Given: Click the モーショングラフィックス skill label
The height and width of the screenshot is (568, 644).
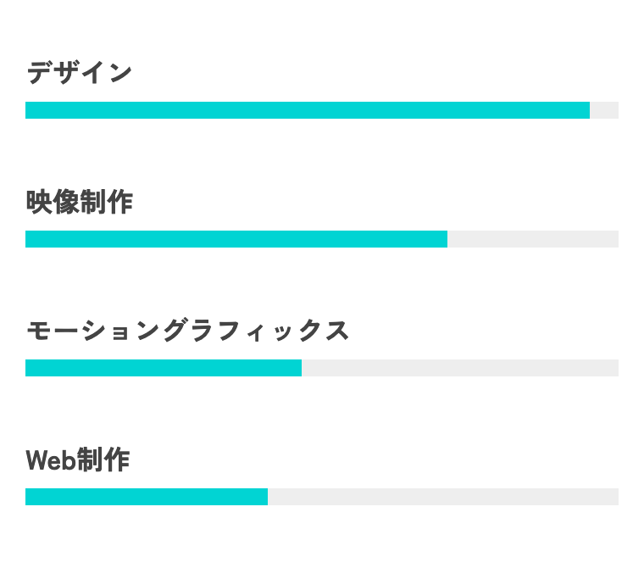Looking at the screenshot, I should (187, 331).
